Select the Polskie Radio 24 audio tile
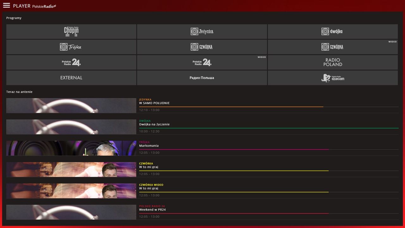This screenshot has height=228, width=405. coord(71,62)
